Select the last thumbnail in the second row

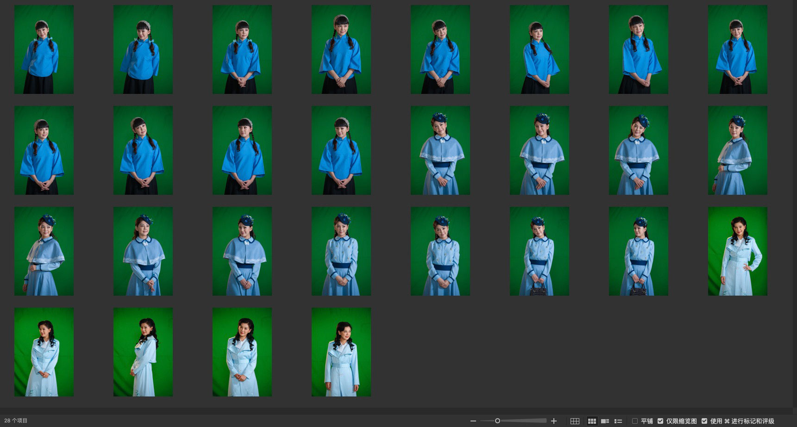click(737, 150)
